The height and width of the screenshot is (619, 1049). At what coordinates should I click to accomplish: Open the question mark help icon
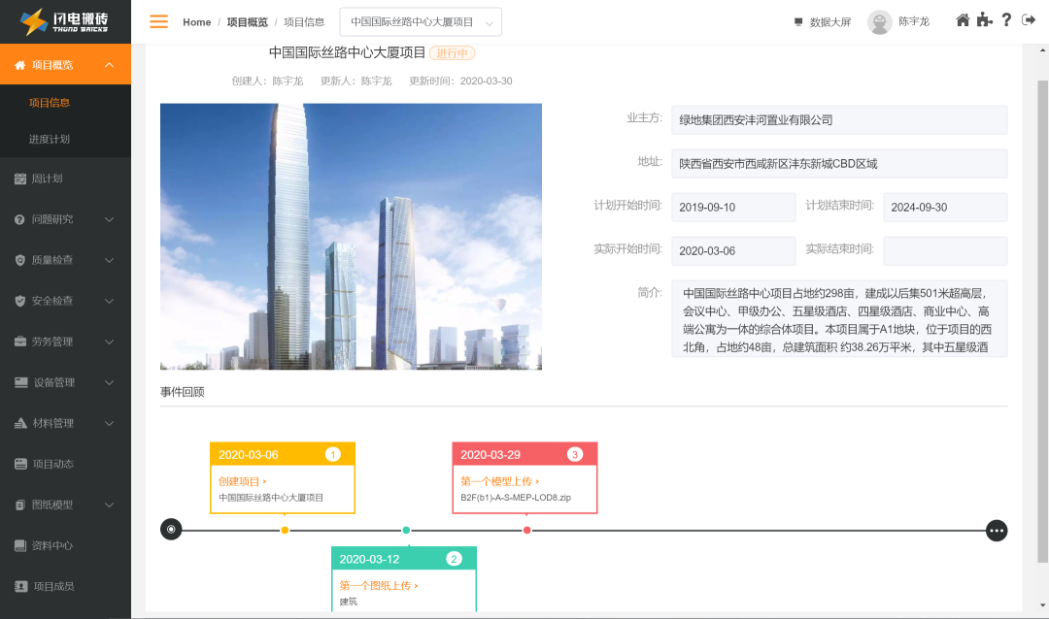(1006, 20)
